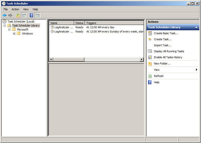Click the Create Basic Task icon

(x=150, y=33)
